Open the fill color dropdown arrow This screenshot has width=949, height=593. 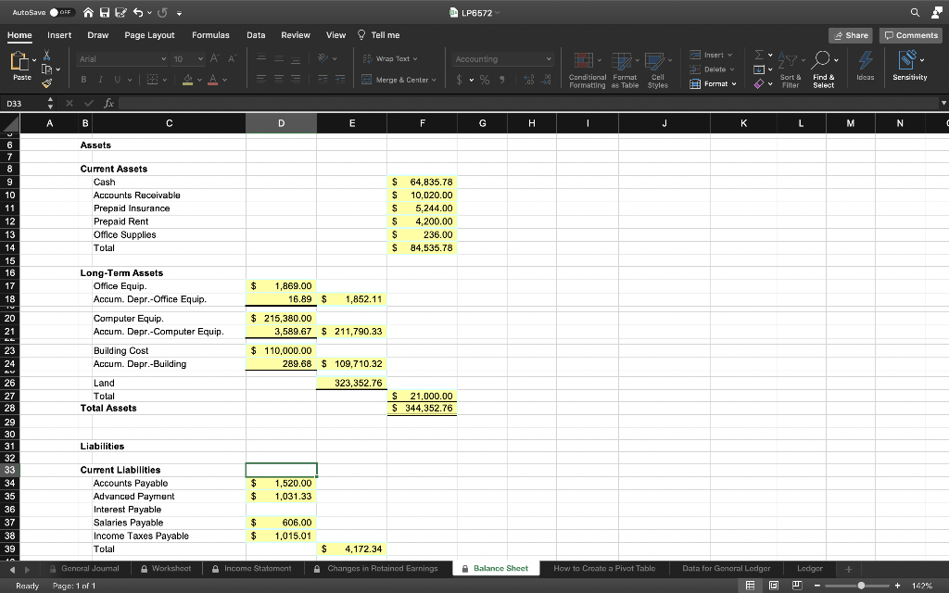click(x=200, y=80)
